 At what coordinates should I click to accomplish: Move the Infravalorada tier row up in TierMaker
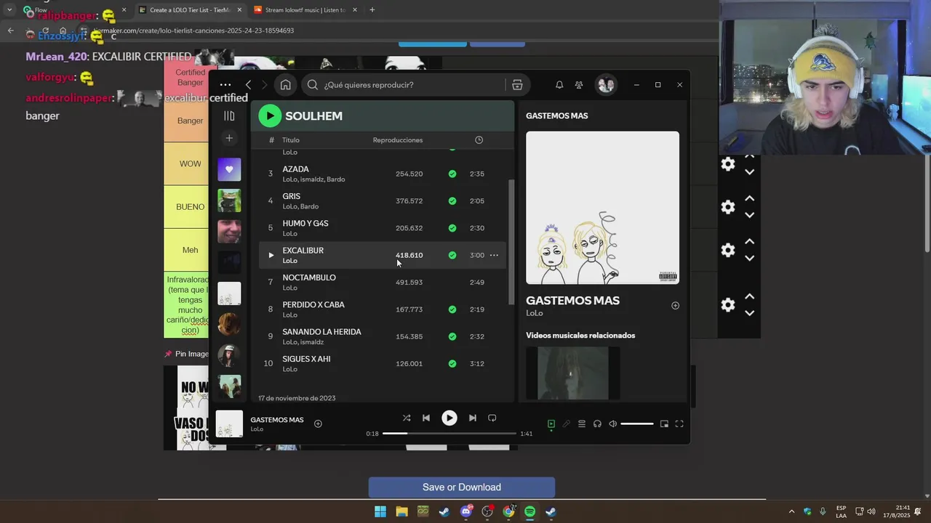(x=749, y=296)
